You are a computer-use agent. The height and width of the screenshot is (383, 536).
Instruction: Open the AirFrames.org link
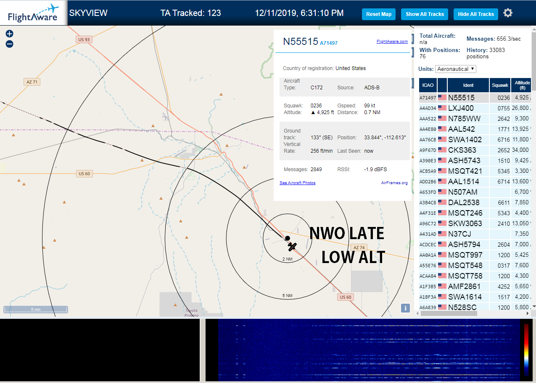pyautogui.click(x=394, y=183)
